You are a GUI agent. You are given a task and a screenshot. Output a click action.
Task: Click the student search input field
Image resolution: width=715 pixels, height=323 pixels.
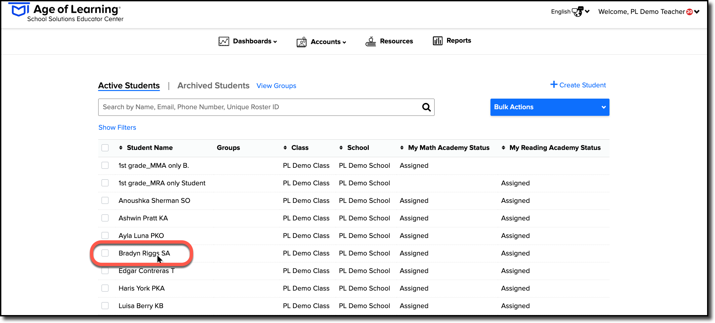click(231, 107)
